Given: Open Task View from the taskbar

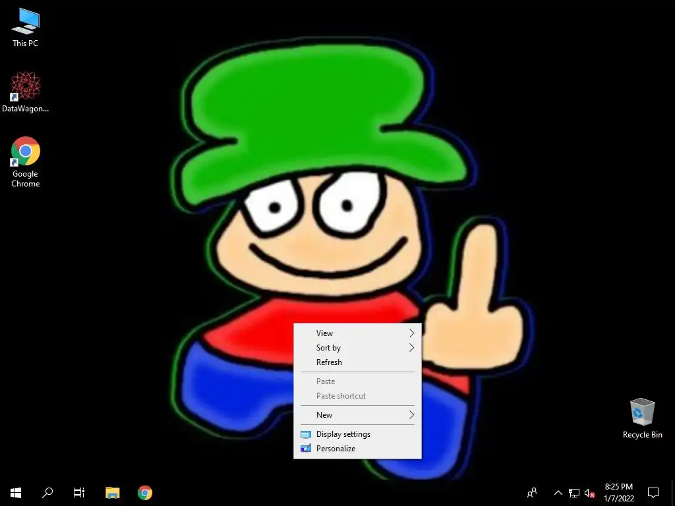Looking at the screenshot, I should coord(79,492).
